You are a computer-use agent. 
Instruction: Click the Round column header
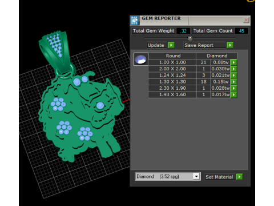click(x=172, y=56)
